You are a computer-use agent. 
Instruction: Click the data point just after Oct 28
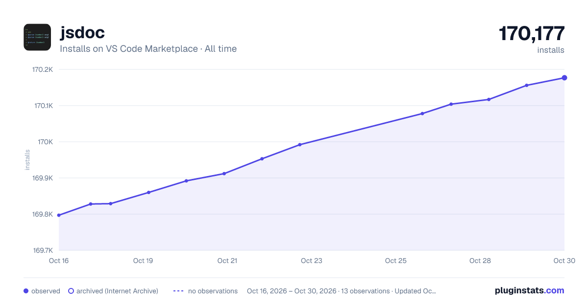coord(489,100)
